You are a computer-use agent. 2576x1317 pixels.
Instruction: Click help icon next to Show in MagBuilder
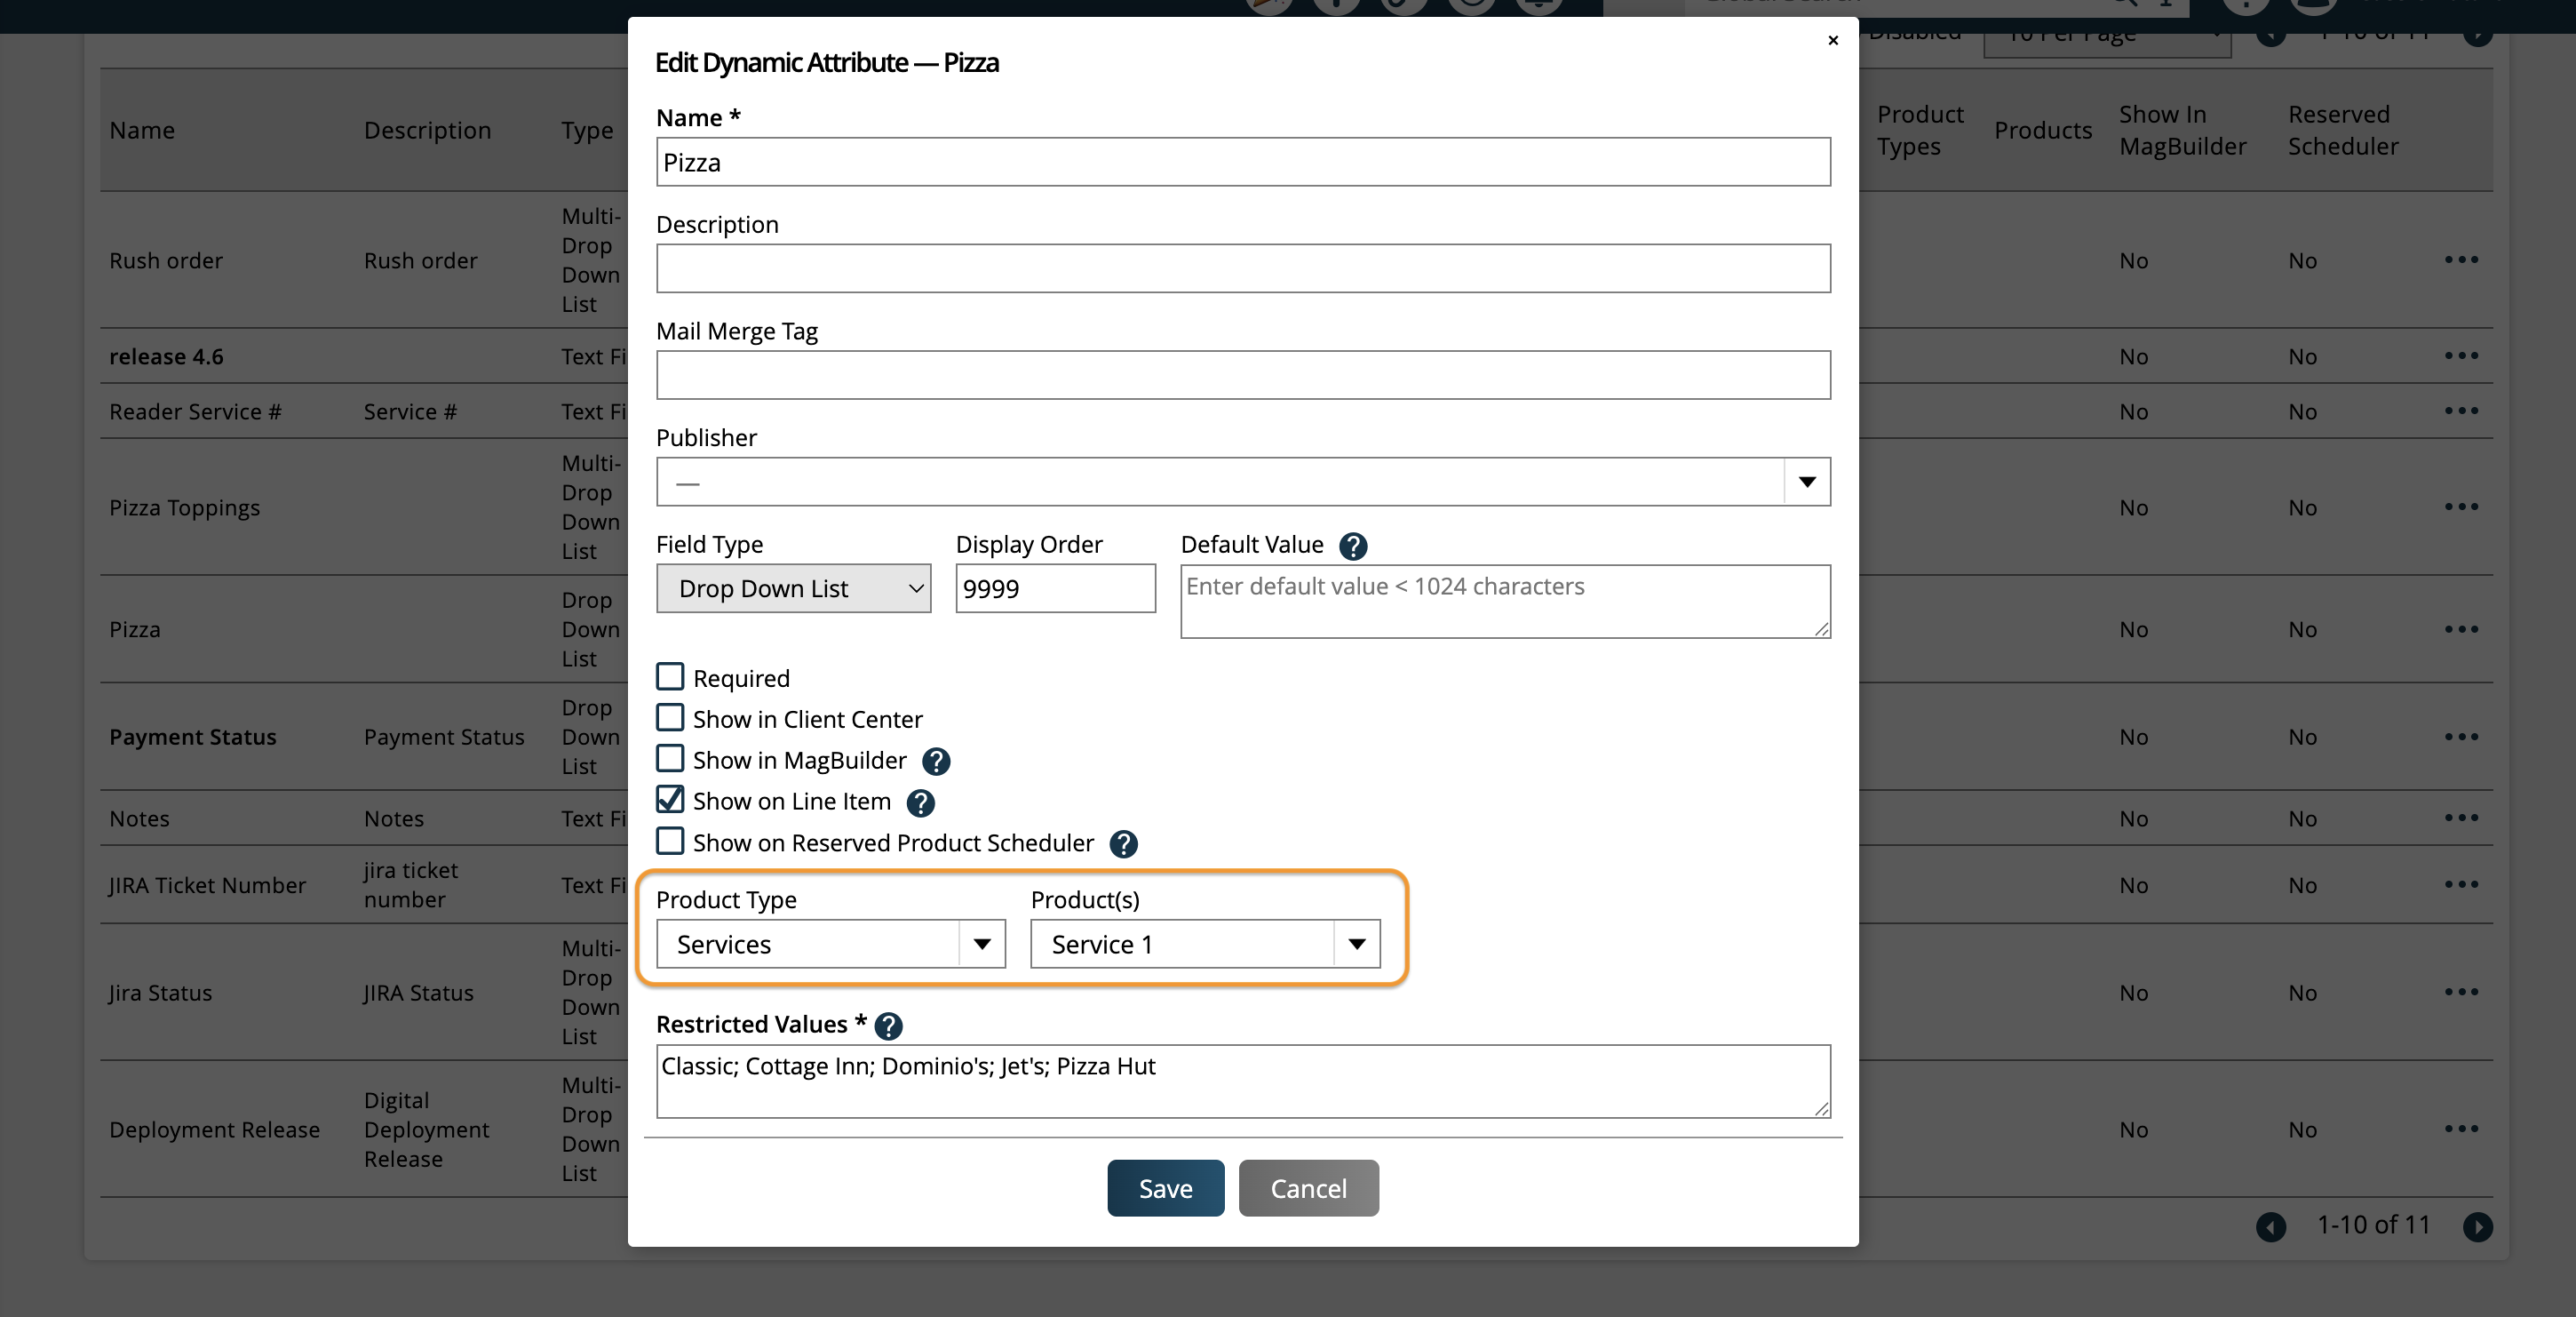click(x=937, y=761)
